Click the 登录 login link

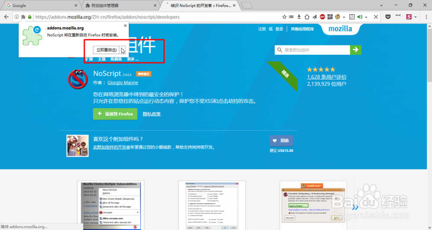coord(279,29)
